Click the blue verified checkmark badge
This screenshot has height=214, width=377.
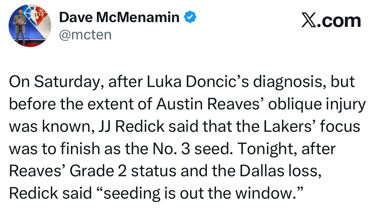(x=189, y=18)
